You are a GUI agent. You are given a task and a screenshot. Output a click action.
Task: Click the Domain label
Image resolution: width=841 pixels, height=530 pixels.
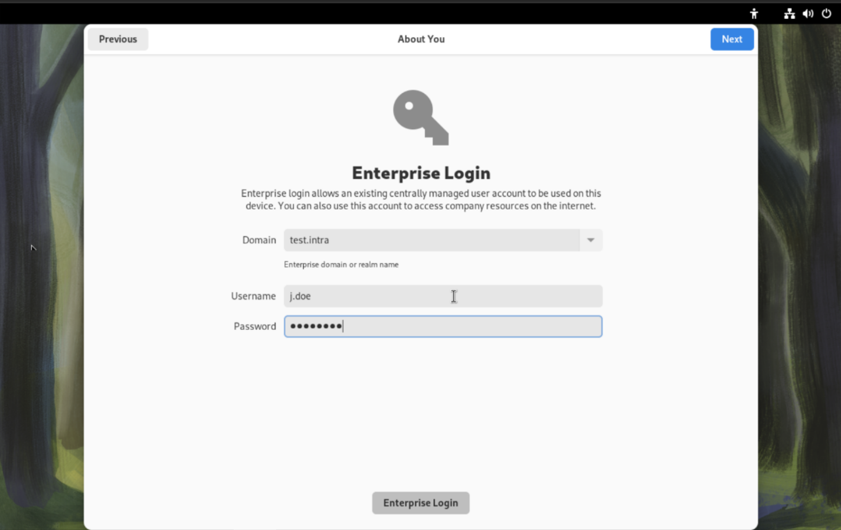(x=259, y=240)
